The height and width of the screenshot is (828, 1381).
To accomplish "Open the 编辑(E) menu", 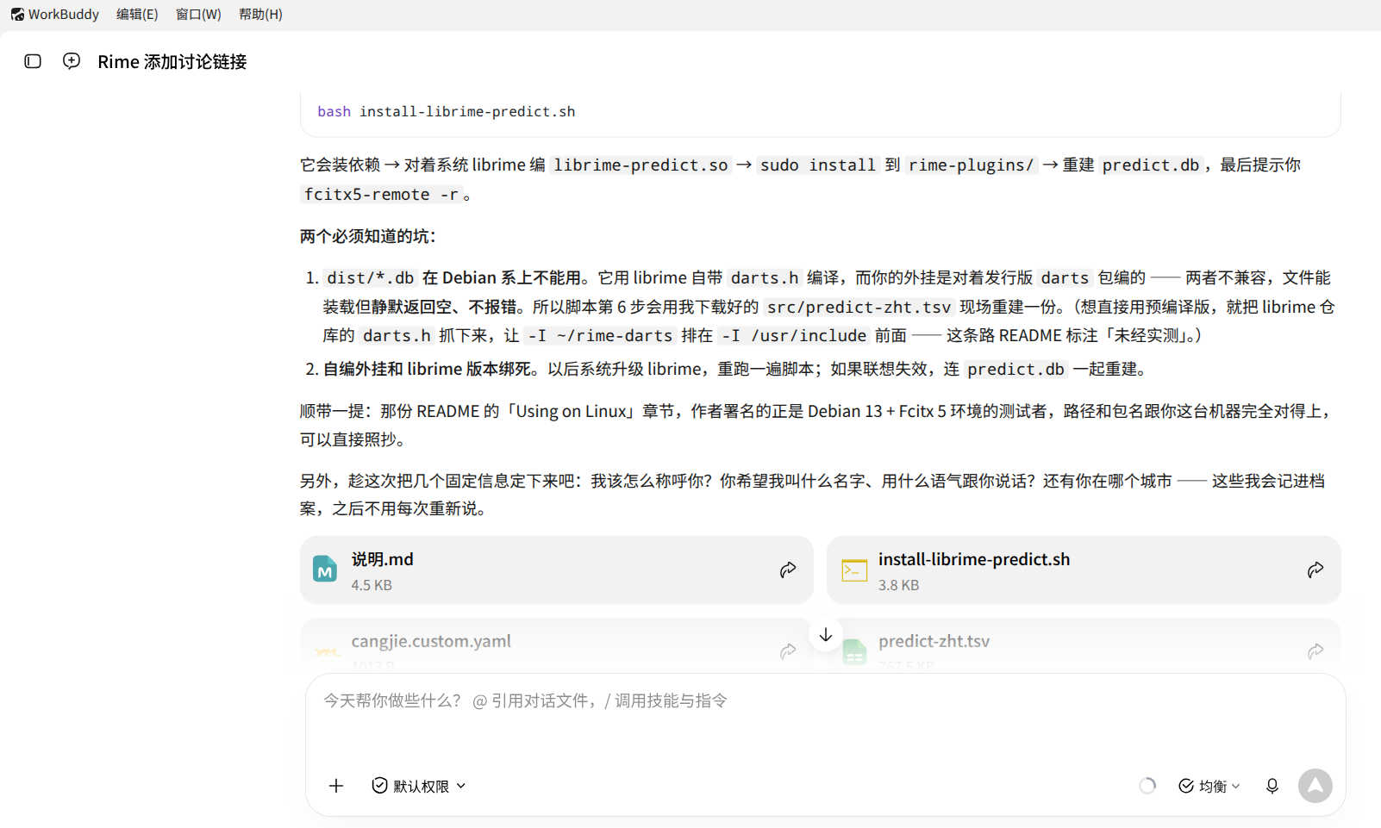I will point(137,14).
